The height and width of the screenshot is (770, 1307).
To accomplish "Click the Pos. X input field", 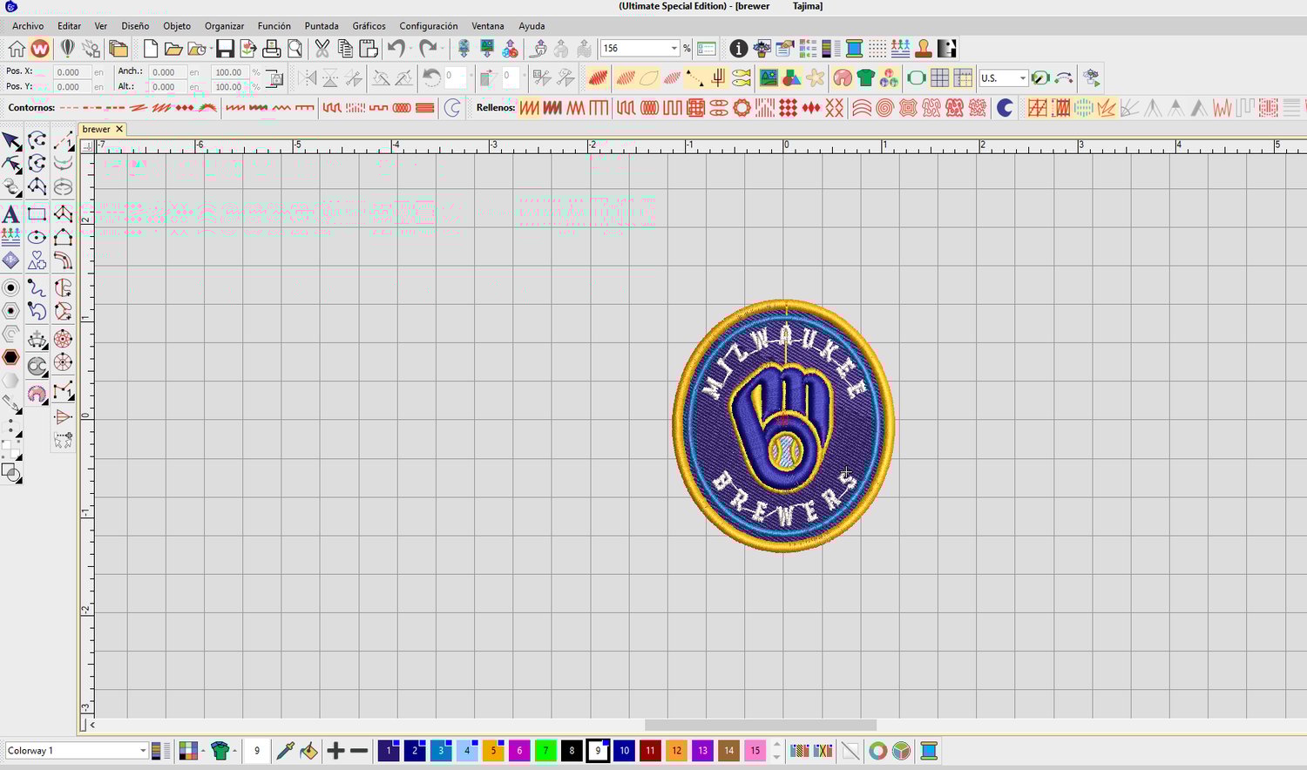I will (71, 72).
